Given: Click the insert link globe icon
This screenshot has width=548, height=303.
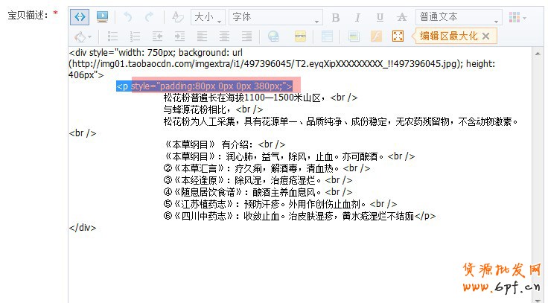Looking at the screenshot, I should click(273, 36).
